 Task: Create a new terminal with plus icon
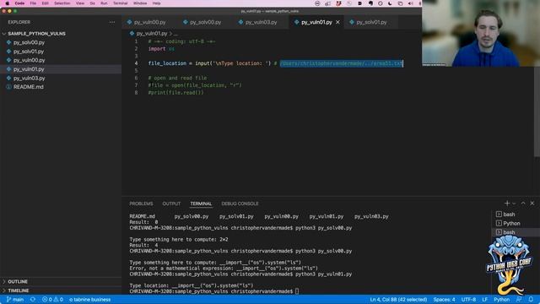point(507,204)
